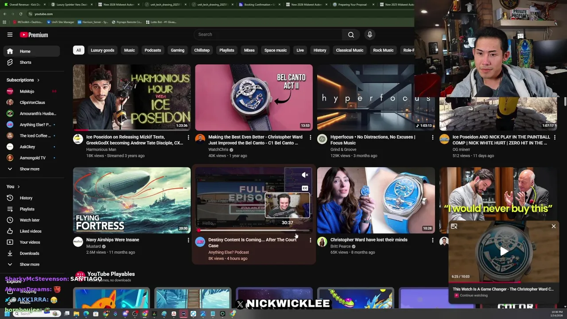
Task: Seek on miniplayer progress bar
Action: tap(504, 282)
